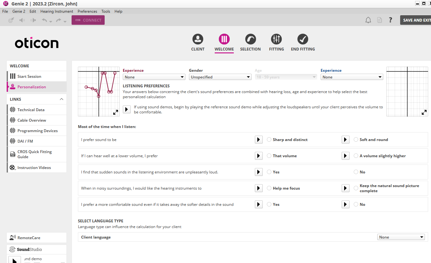Choose 'That volume' radio option
This screenshot has width=431, height=263.
coord(269,156)
